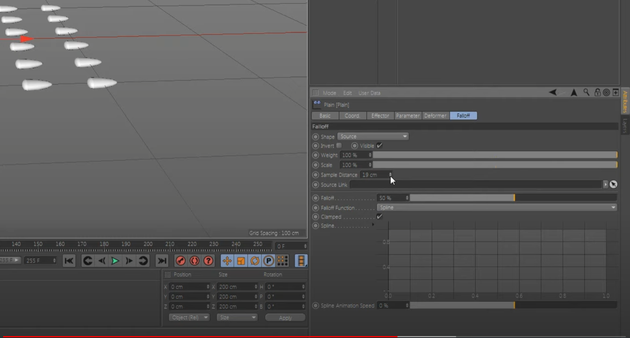Click the Falloff percentage stepper arrows
This screenshot has height=338, width=630.
pyautogui.click(x=407, y=198)
